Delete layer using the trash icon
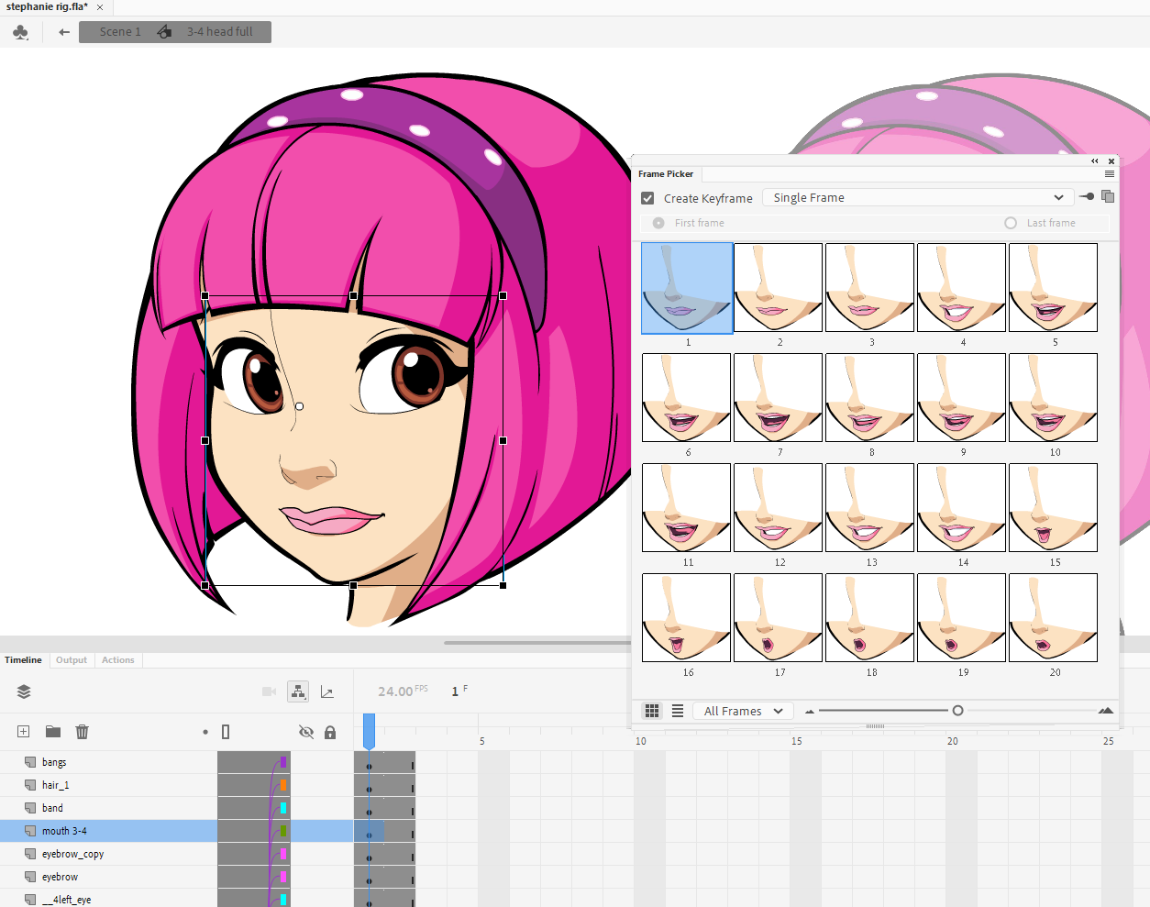This screenshot has height=907, width=1150. (82, 732)
